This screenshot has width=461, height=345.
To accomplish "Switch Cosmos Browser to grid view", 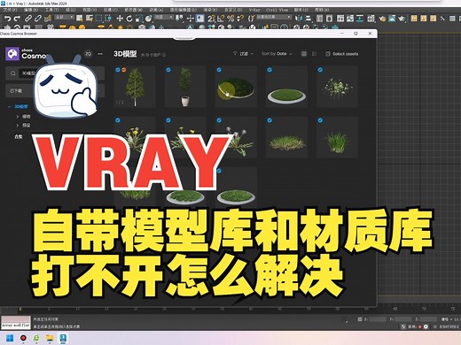I will pos(304,54).
